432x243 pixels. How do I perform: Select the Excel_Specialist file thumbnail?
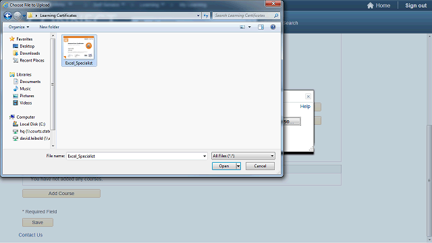[79, 51]
